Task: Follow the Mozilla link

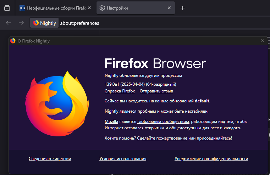Action: pos(111,122)
